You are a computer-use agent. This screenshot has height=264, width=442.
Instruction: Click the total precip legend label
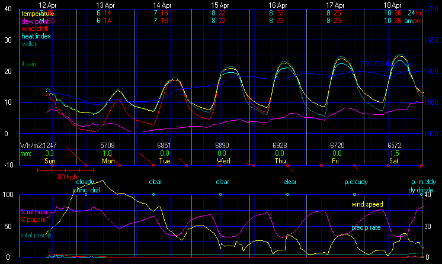tap(36, 235)
